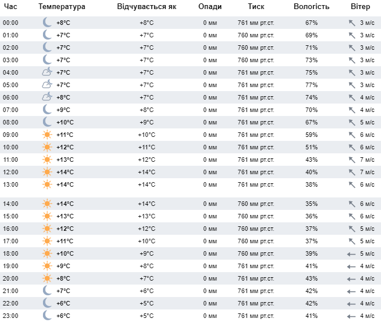Click the wind arrow for 00:00
The image size is (381, 327).
tap(351, 23)
